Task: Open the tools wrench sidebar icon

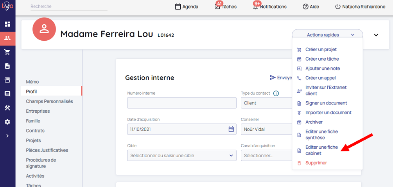Action: tap(7, 108)
